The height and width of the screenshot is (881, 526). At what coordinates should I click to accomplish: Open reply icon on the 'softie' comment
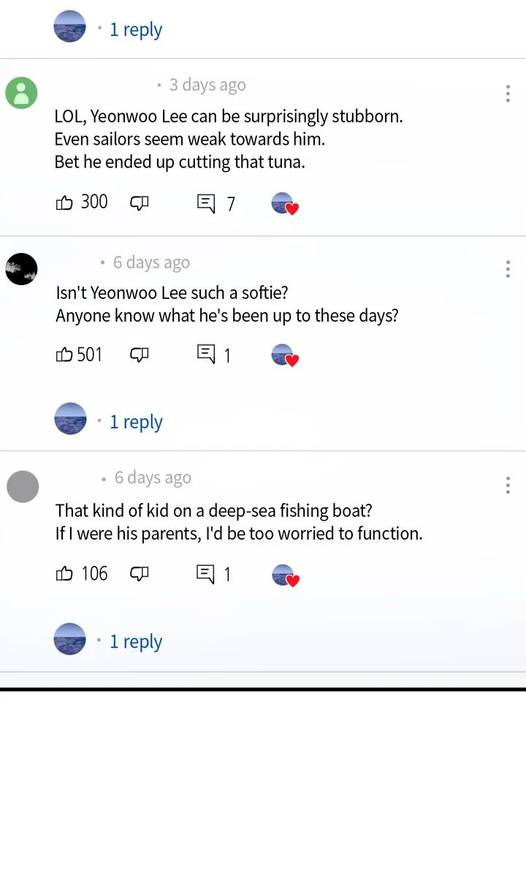click(x=207, y=355)
